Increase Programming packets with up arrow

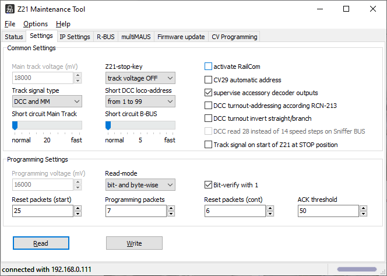[x=171, y=208]
